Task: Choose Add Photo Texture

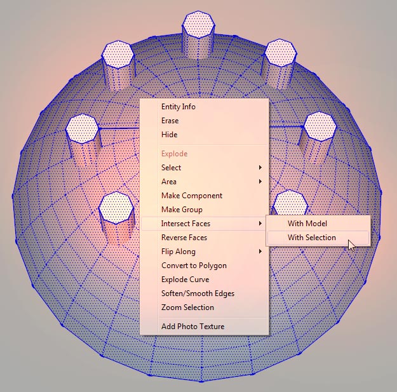Action: coord(205,326)
